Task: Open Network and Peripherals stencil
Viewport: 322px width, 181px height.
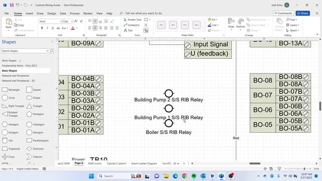Action: [16, 76]
